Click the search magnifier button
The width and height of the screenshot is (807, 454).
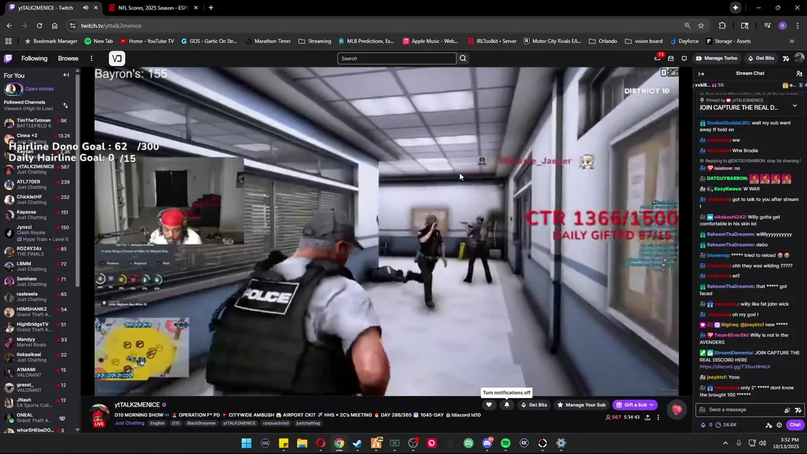(463, 59)
